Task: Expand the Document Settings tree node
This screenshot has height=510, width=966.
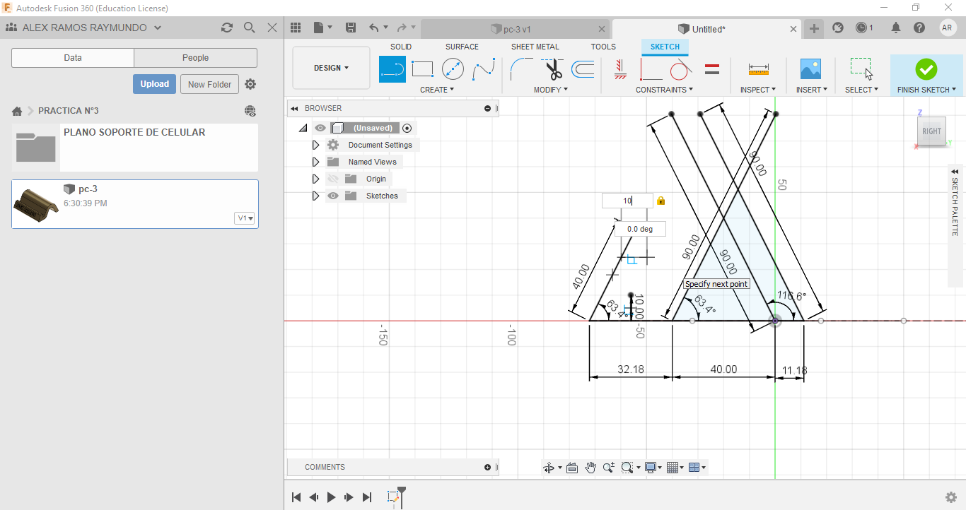Action: point(315,145)
